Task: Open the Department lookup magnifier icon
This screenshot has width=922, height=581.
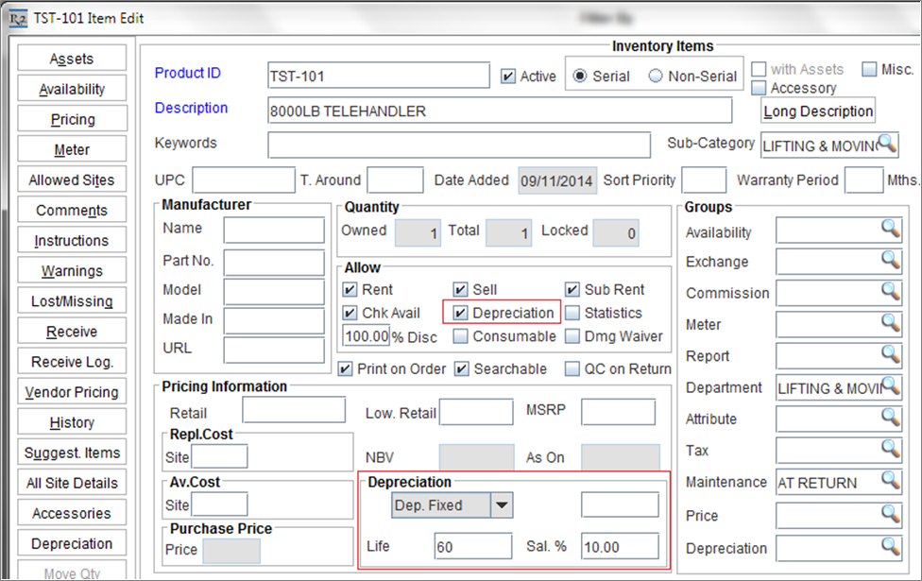Action: tap(891, 386)
